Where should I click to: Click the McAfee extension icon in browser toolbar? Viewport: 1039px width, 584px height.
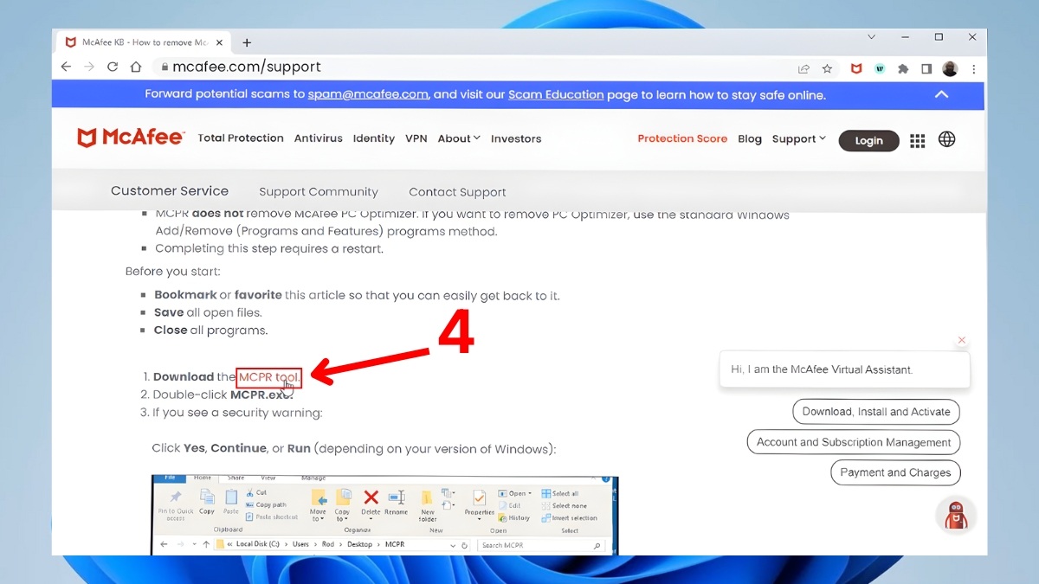point(857,67)
